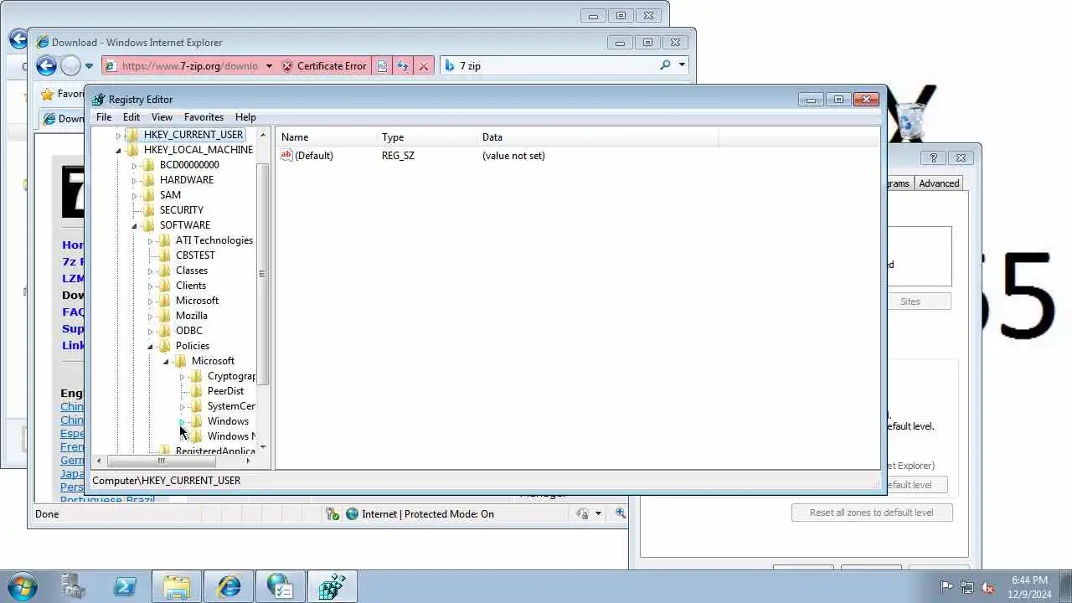
Task: Switch to Internet Explorer on the taskbar
Action: coord(229,586)
